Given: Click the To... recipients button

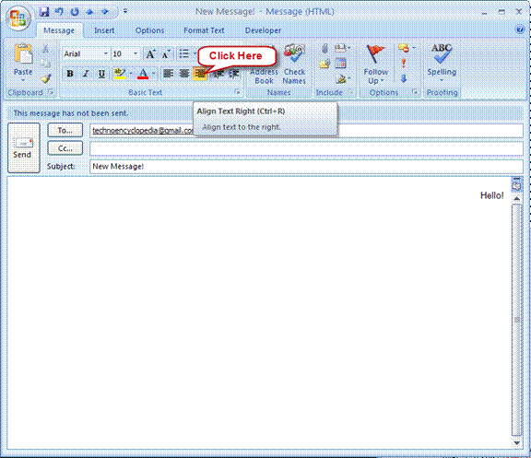Looking at the screenshot, I should coord(65,130).
